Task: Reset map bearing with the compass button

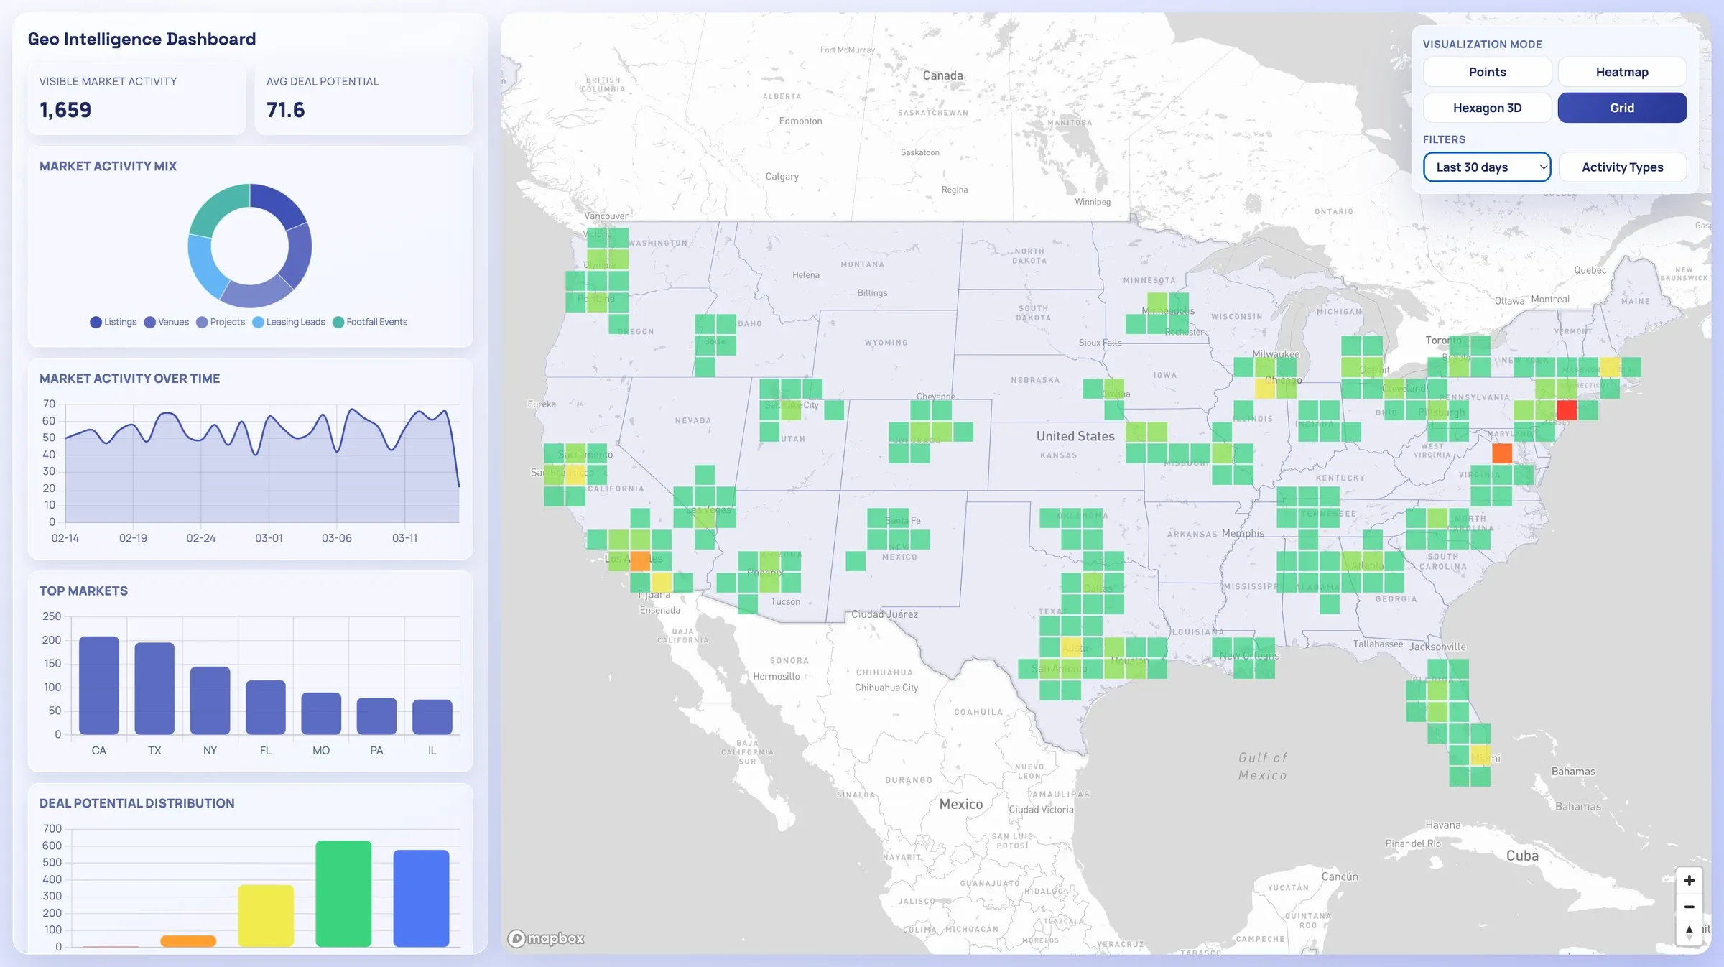Action: (x=1689, y=933)
